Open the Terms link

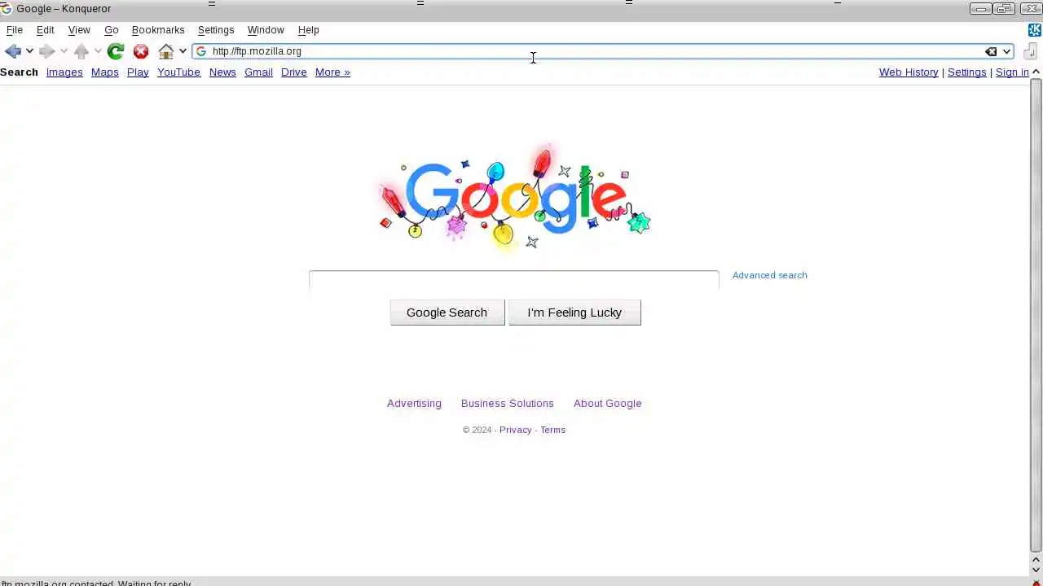coord(552,430)
